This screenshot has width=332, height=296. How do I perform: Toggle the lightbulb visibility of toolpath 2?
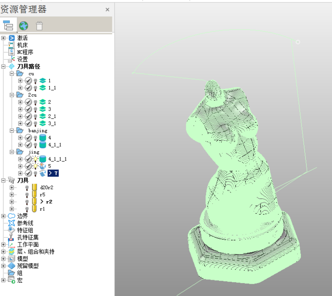(36, 102)
